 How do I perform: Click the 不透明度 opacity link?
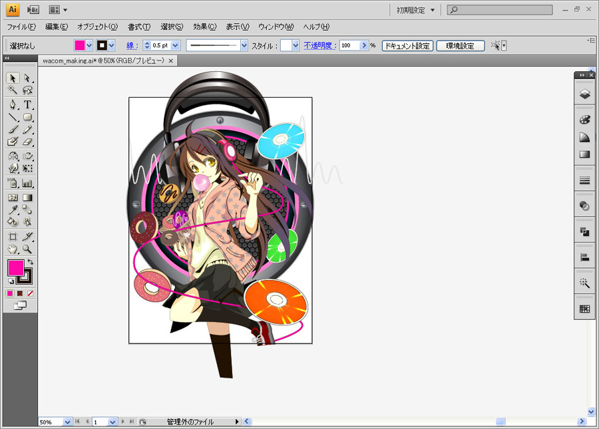coord(320,46)
